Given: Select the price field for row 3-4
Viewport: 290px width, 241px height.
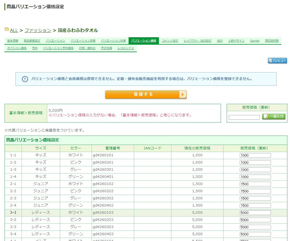Looking at the screenshot, I should [x=255, y=234].
